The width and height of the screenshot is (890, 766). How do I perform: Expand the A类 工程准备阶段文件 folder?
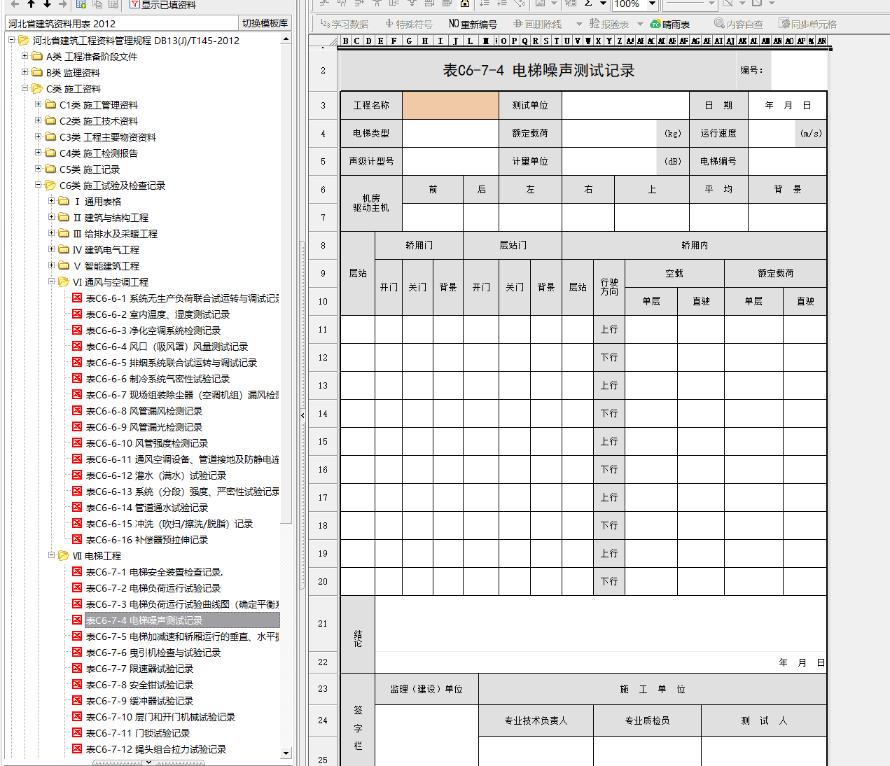click(25, 56)
